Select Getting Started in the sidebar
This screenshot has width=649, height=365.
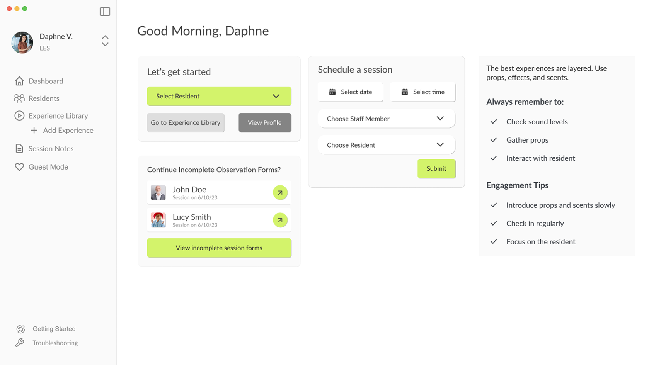(54, 329)
